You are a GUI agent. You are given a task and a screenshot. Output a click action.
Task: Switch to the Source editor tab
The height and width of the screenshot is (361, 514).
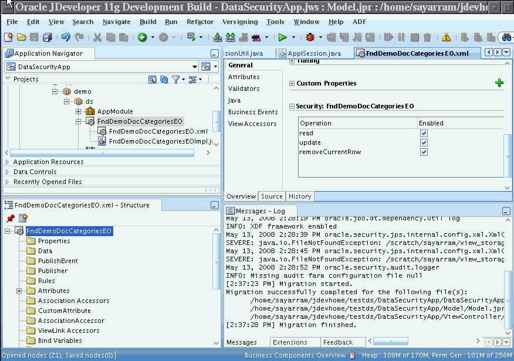[272, 196]
